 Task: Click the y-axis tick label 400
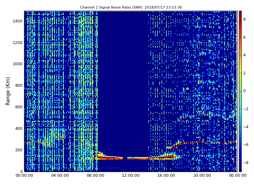(x=19, y=129)
